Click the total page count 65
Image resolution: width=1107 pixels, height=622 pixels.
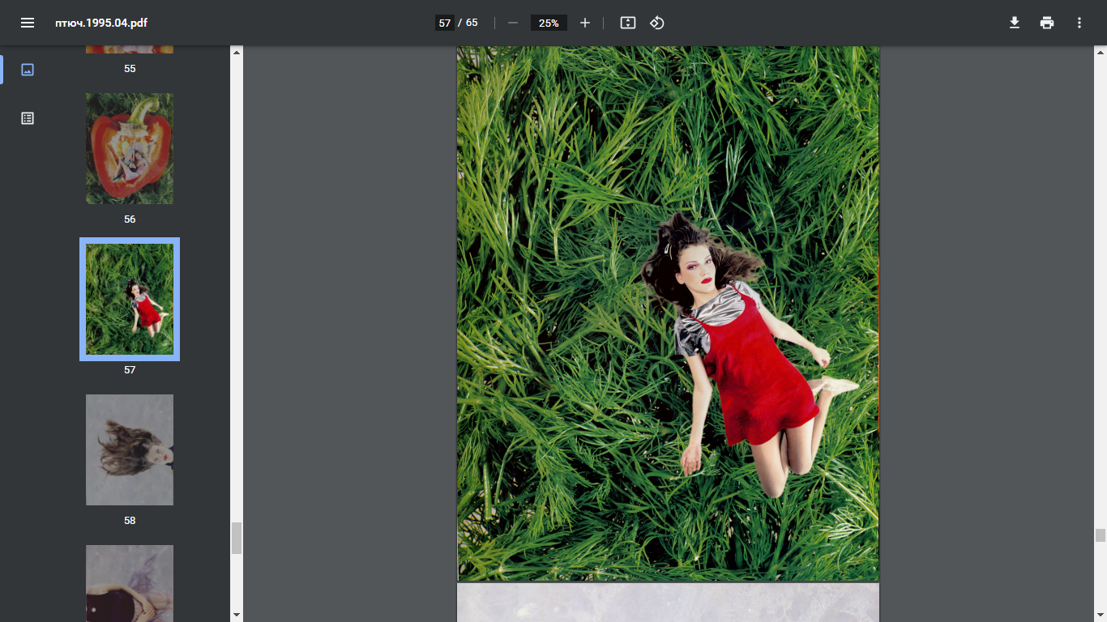coord(472,23)
